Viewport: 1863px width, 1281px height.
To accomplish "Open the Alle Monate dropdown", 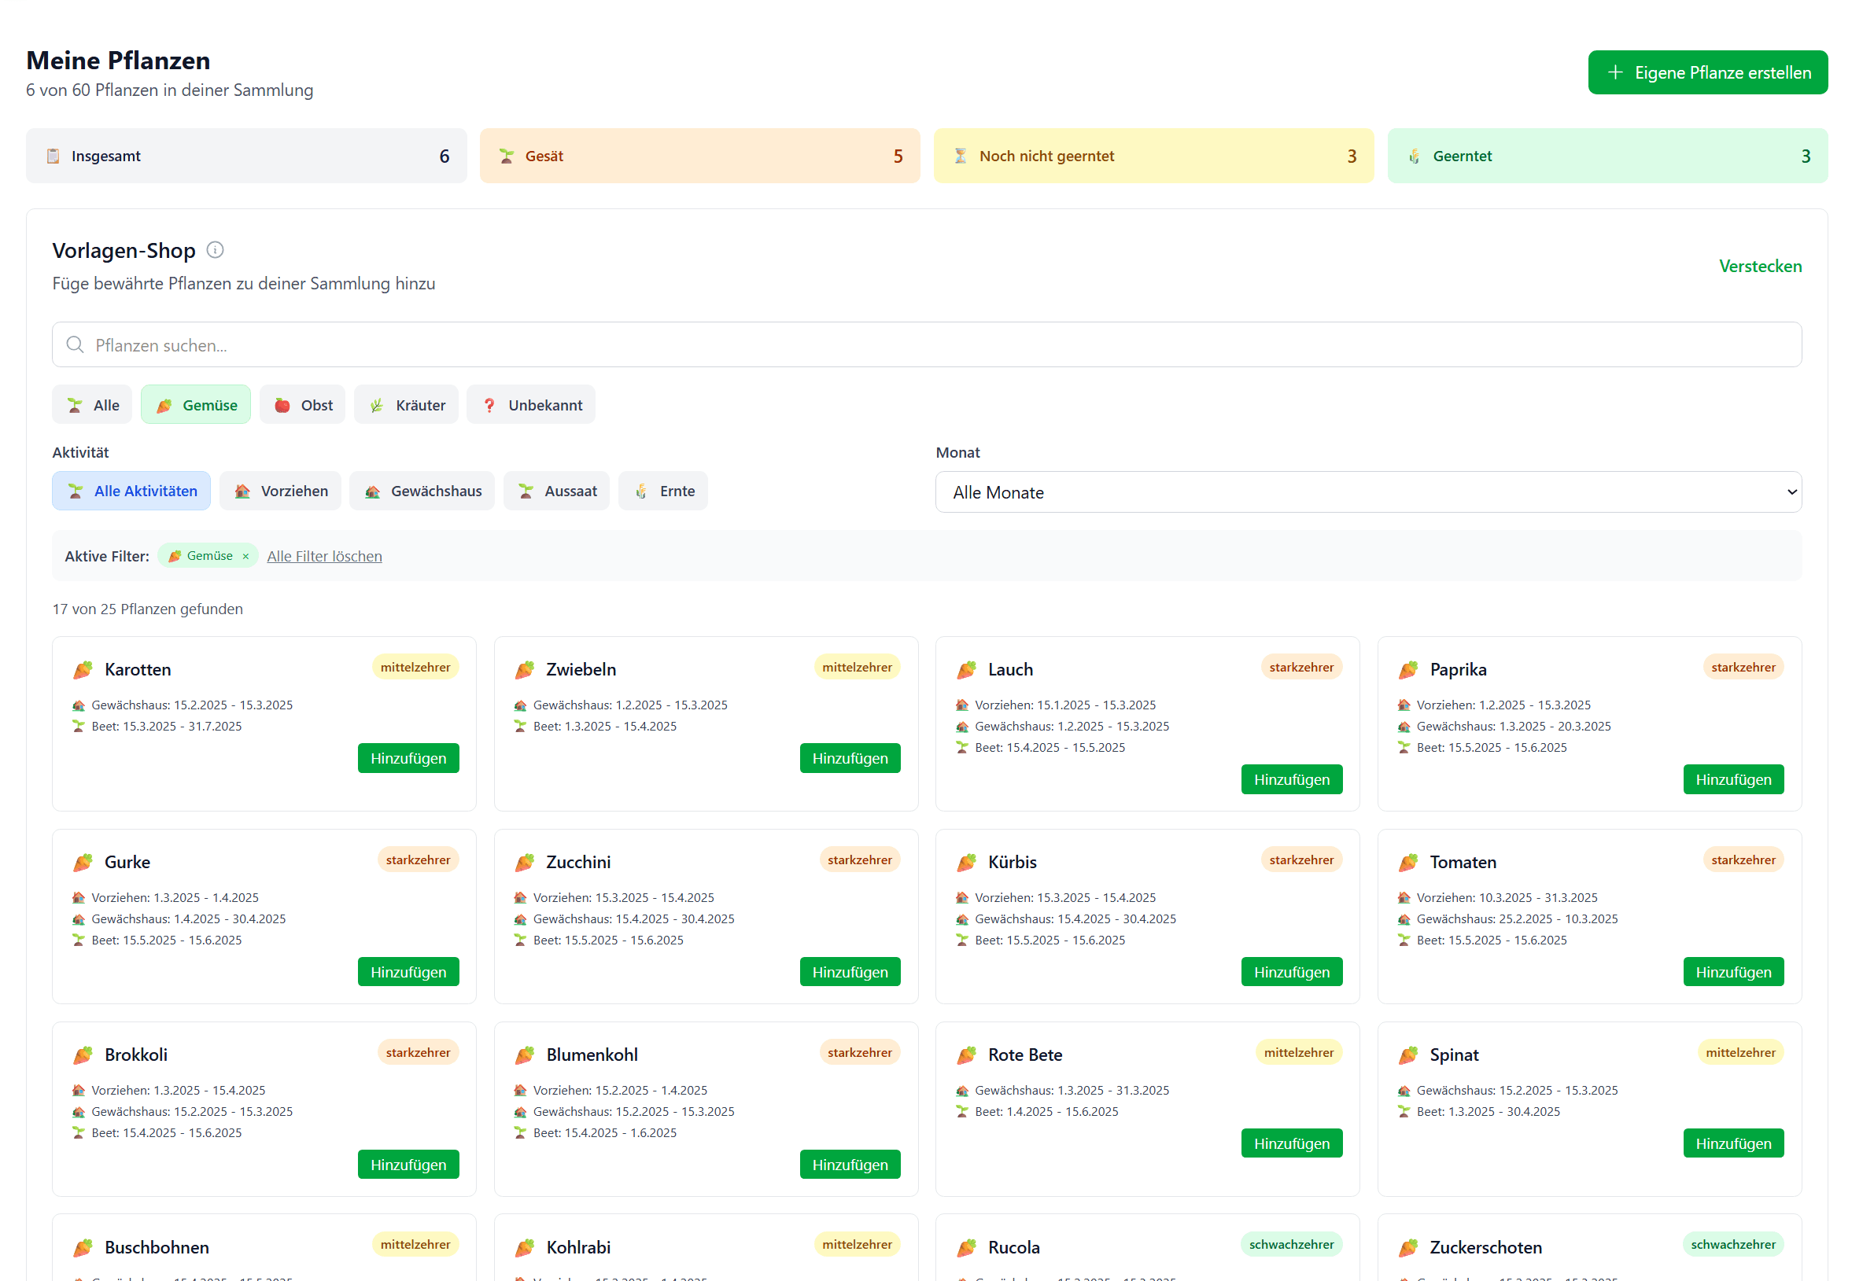I will click(x=1368, y=492).
